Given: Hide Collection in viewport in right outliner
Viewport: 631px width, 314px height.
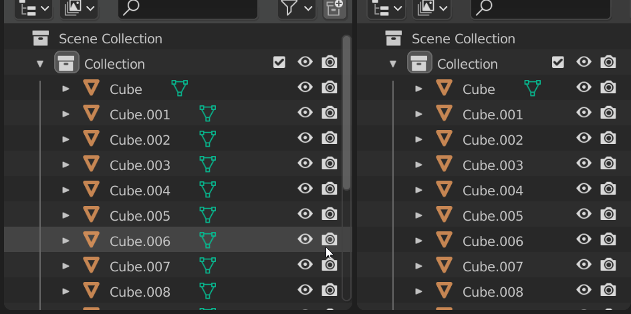Looking at the screenshot, I should click(x=584, y=62).
